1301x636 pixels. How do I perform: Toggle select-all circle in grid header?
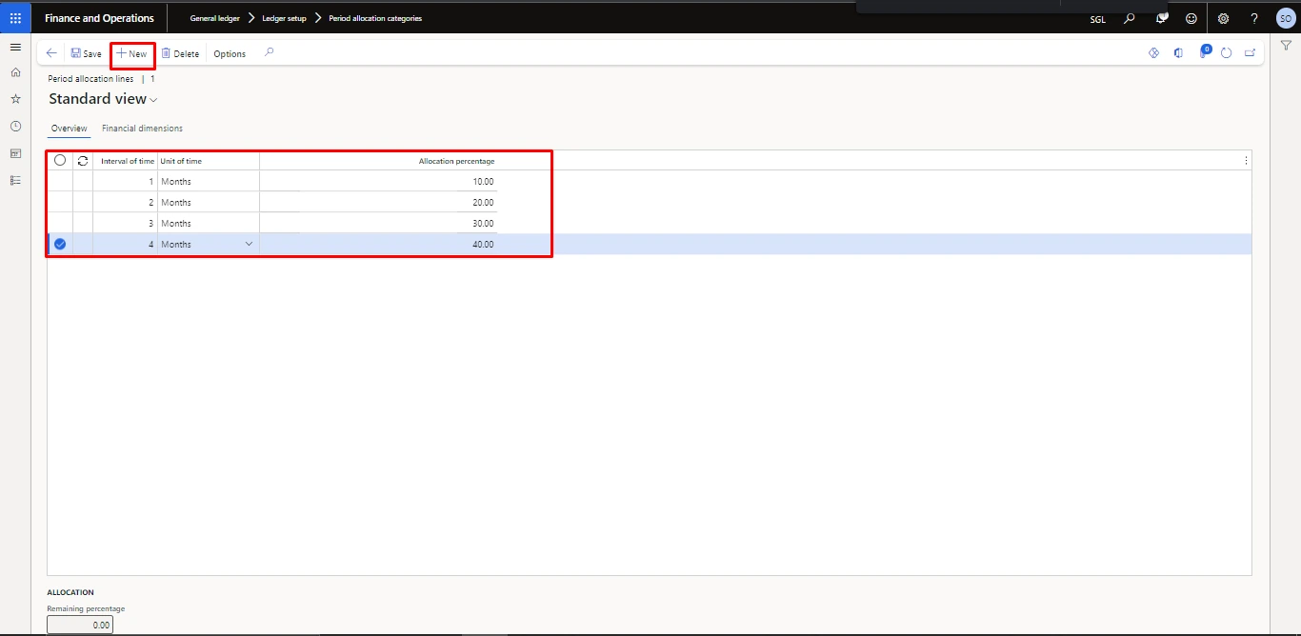click(60, 161)
